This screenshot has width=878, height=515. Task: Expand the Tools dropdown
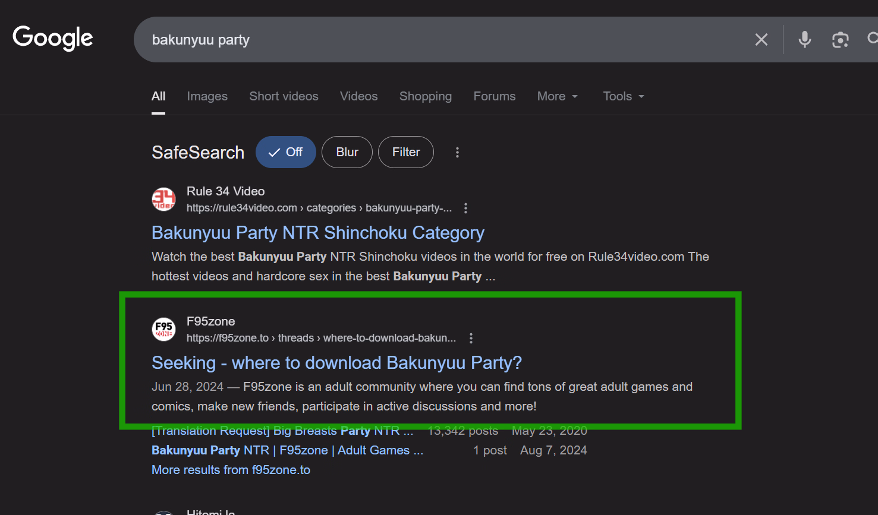pos(623,96)
